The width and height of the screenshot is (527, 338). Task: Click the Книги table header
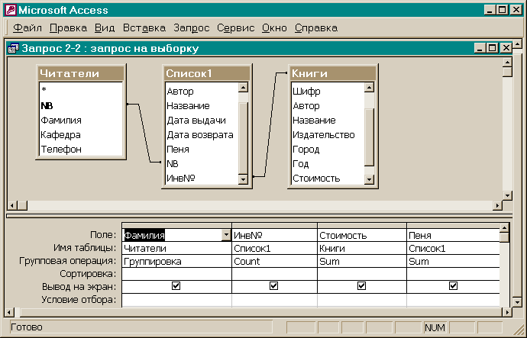click(x=333, y=73)
